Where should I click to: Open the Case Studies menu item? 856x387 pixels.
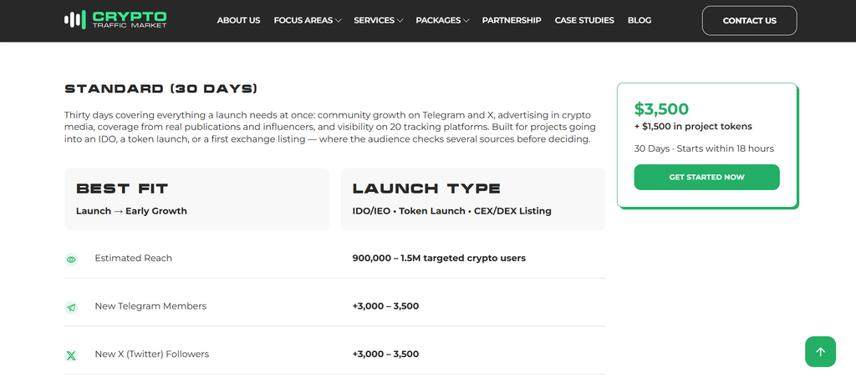[x=584, y=20]
